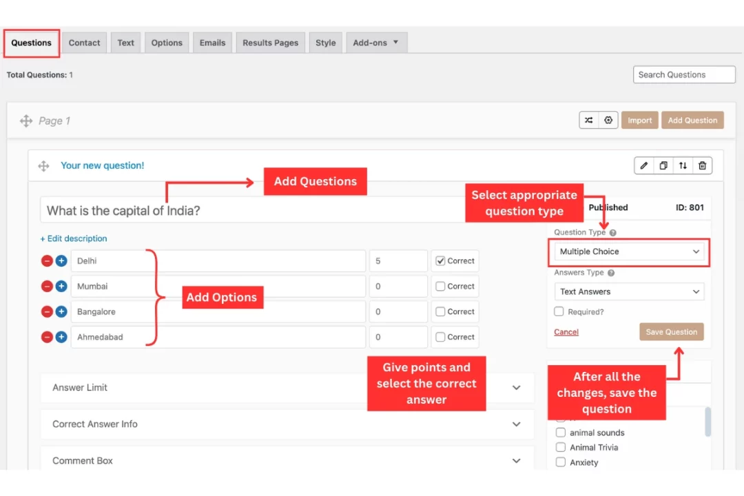Open the Add-ons tab menu
Screen dimensions: 744x496
point(376,43)
